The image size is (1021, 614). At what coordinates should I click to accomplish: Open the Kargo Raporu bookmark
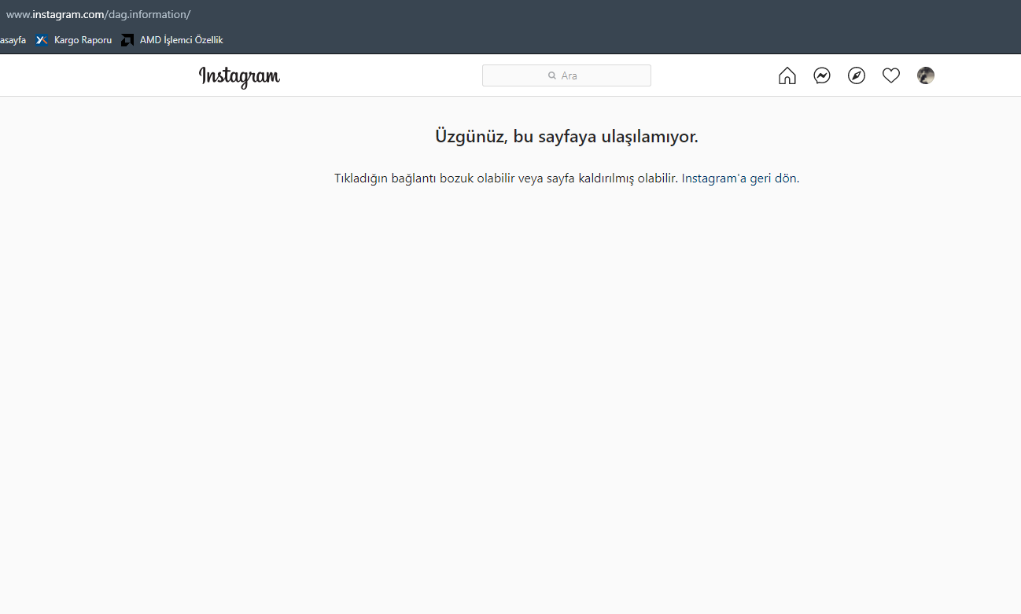(74, 40)
